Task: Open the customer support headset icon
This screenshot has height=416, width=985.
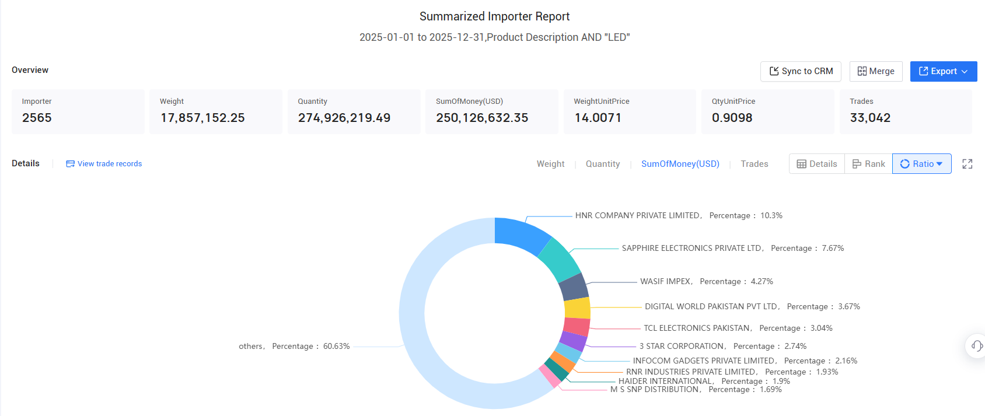Action: [977, 345]
